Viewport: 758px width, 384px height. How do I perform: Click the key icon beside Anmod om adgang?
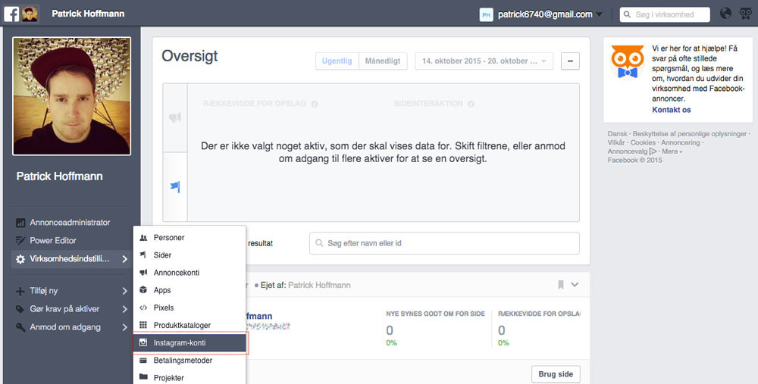[20, 327]
